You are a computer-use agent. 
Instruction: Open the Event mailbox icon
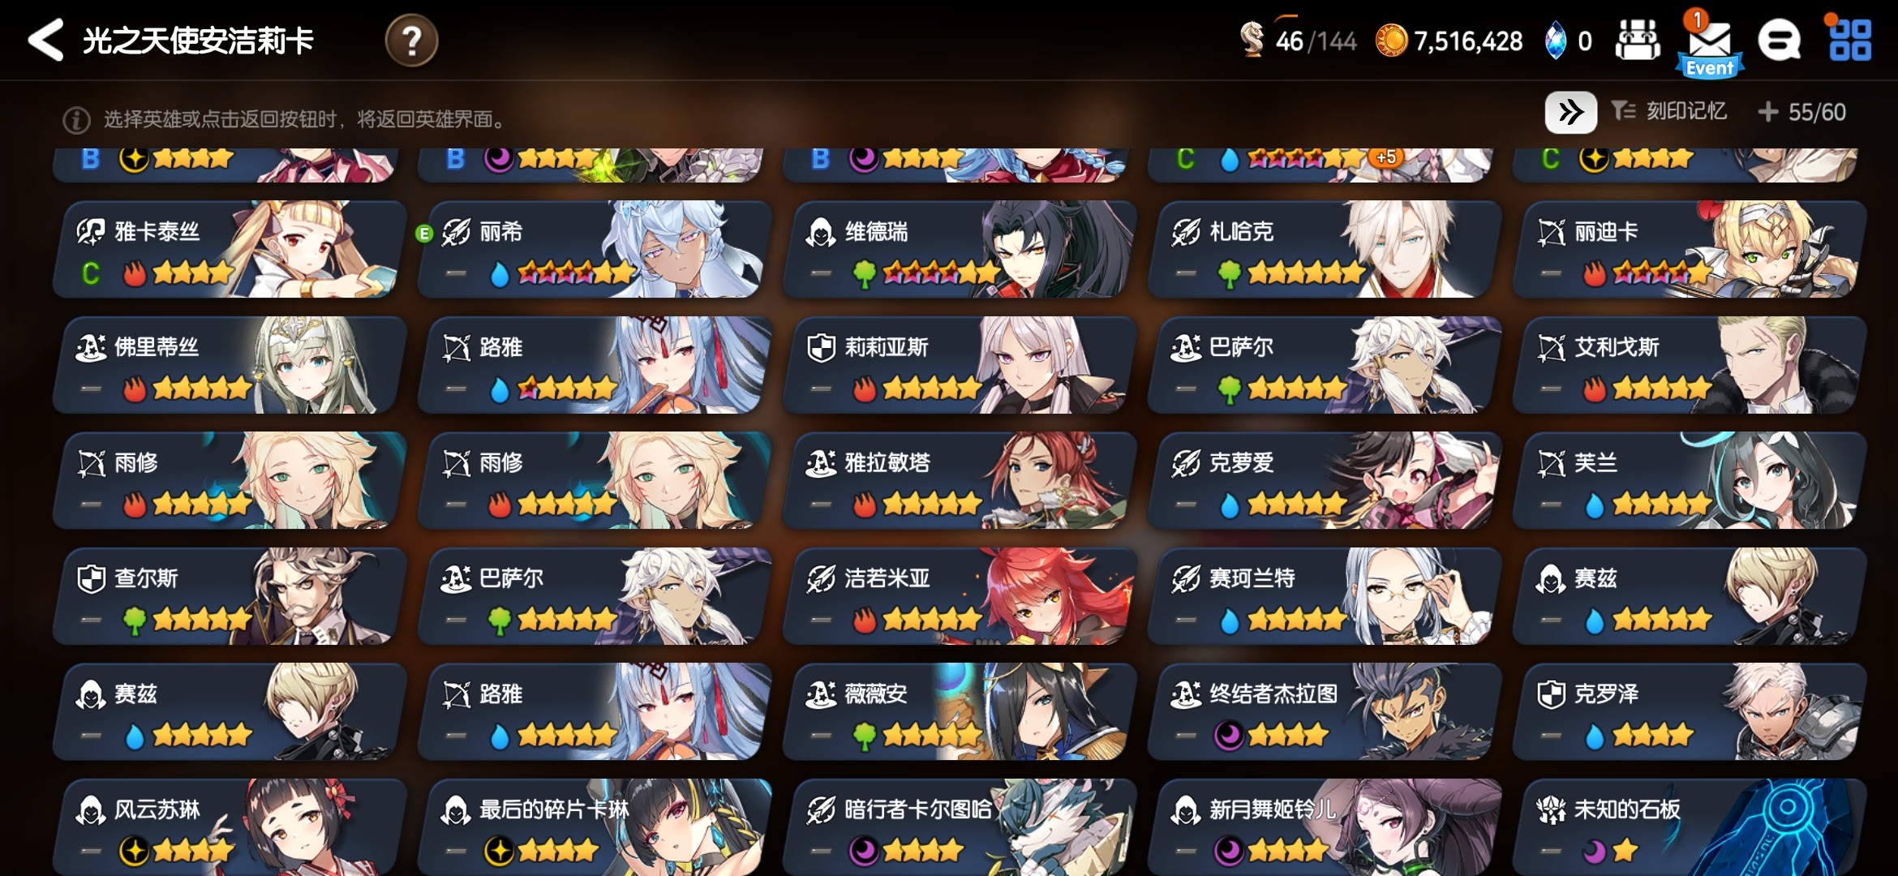(x=1710, y=45)
